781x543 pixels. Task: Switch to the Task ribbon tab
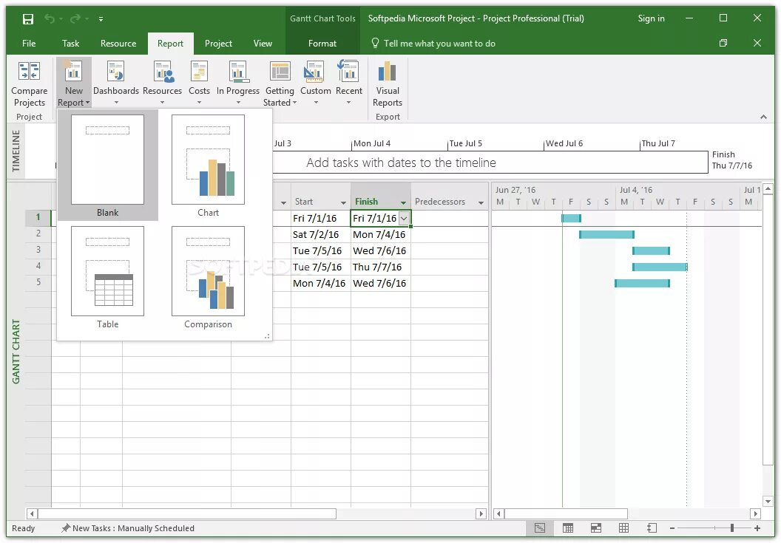pos(71,44)
